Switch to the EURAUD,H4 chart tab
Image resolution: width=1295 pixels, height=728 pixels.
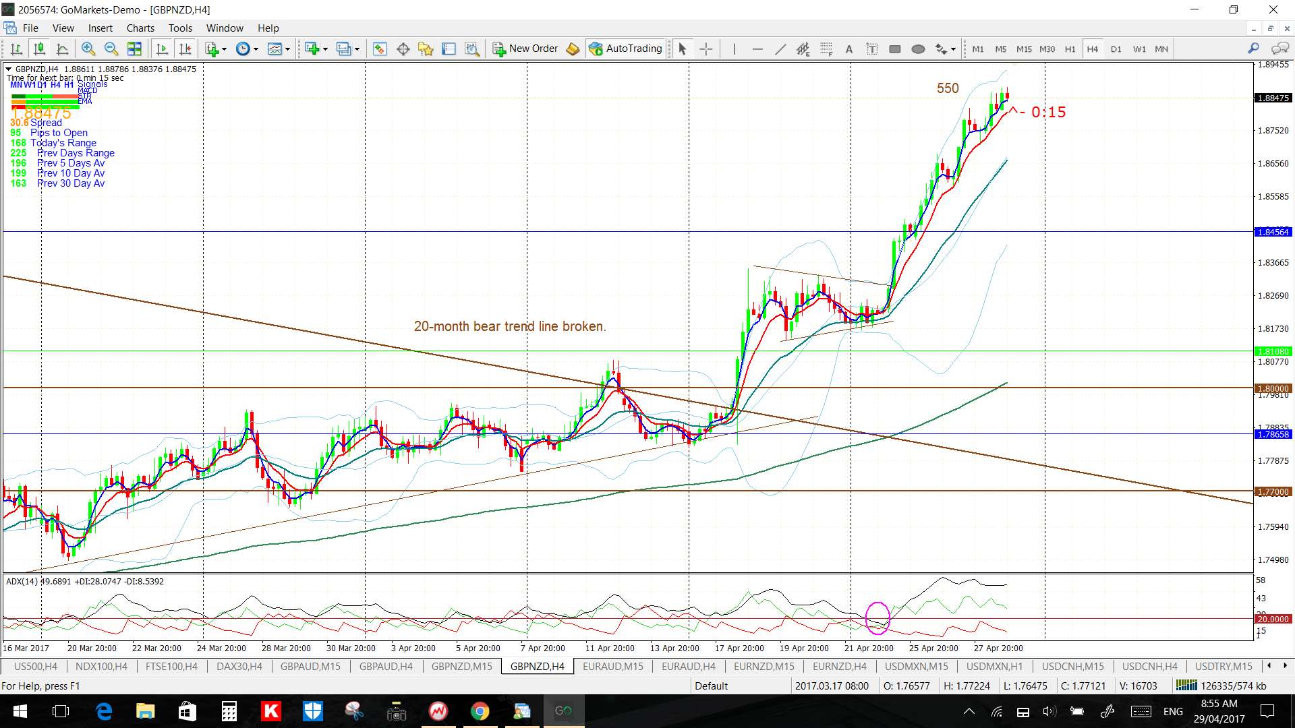(x=688, y=666)
